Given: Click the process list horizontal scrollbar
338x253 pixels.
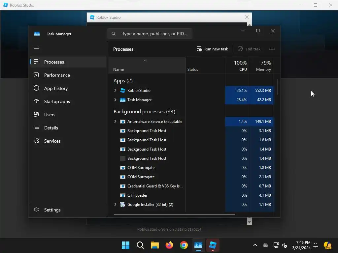Looking at the screenshot, I should tap(174, 214).
